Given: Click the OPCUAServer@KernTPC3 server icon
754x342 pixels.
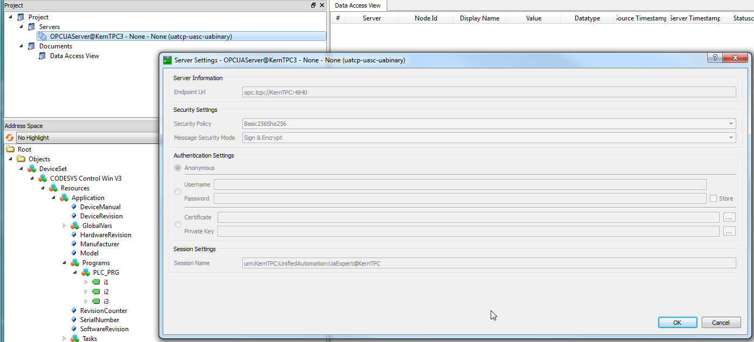Looking at the screenshot, I should pos(43,37).
